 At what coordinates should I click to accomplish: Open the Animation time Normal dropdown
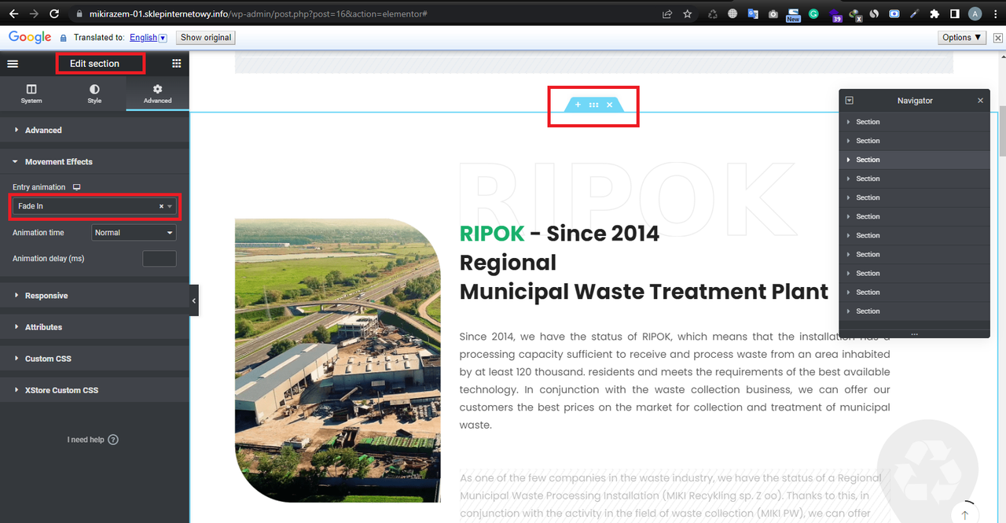[x=134, y=233]
